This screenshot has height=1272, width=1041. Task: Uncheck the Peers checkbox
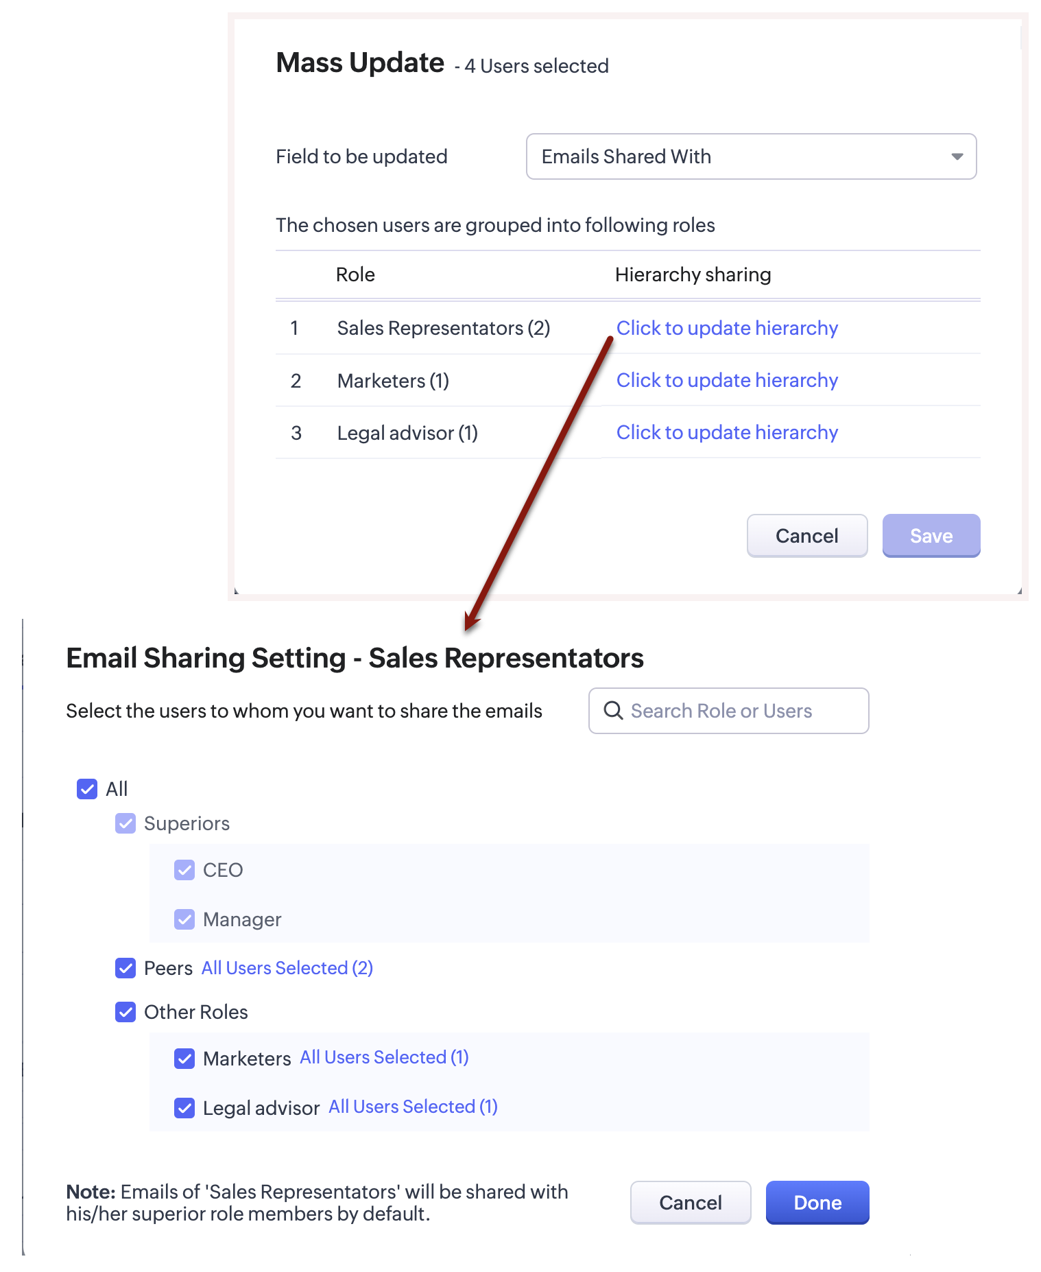click(x=125, y=968)
